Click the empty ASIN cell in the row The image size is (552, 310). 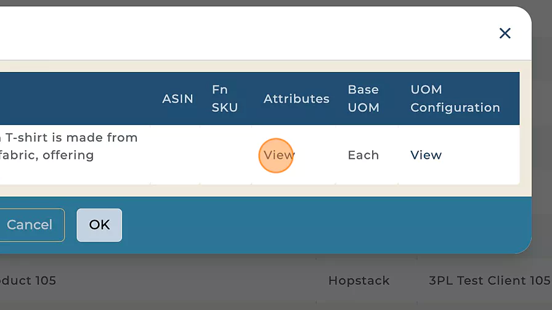point(176,155)
